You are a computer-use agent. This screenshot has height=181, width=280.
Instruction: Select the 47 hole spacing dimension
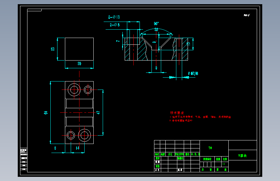click(x=98, y=113)
